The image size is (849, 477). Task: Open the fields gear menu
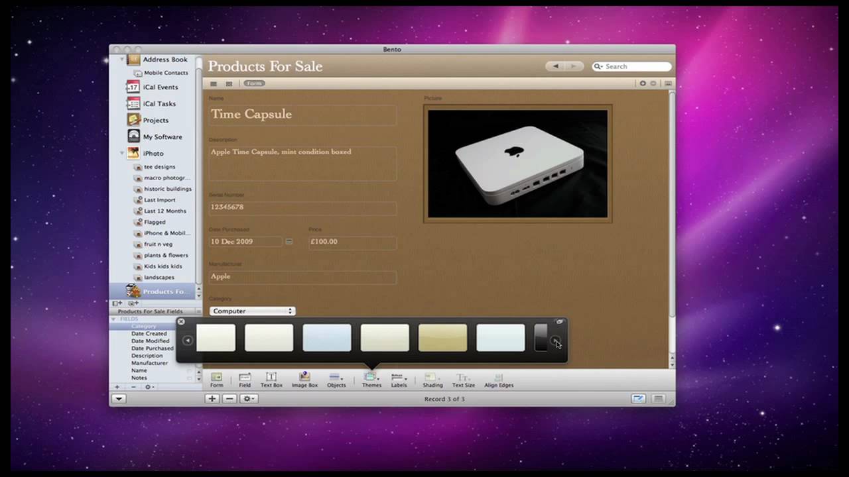149,387
